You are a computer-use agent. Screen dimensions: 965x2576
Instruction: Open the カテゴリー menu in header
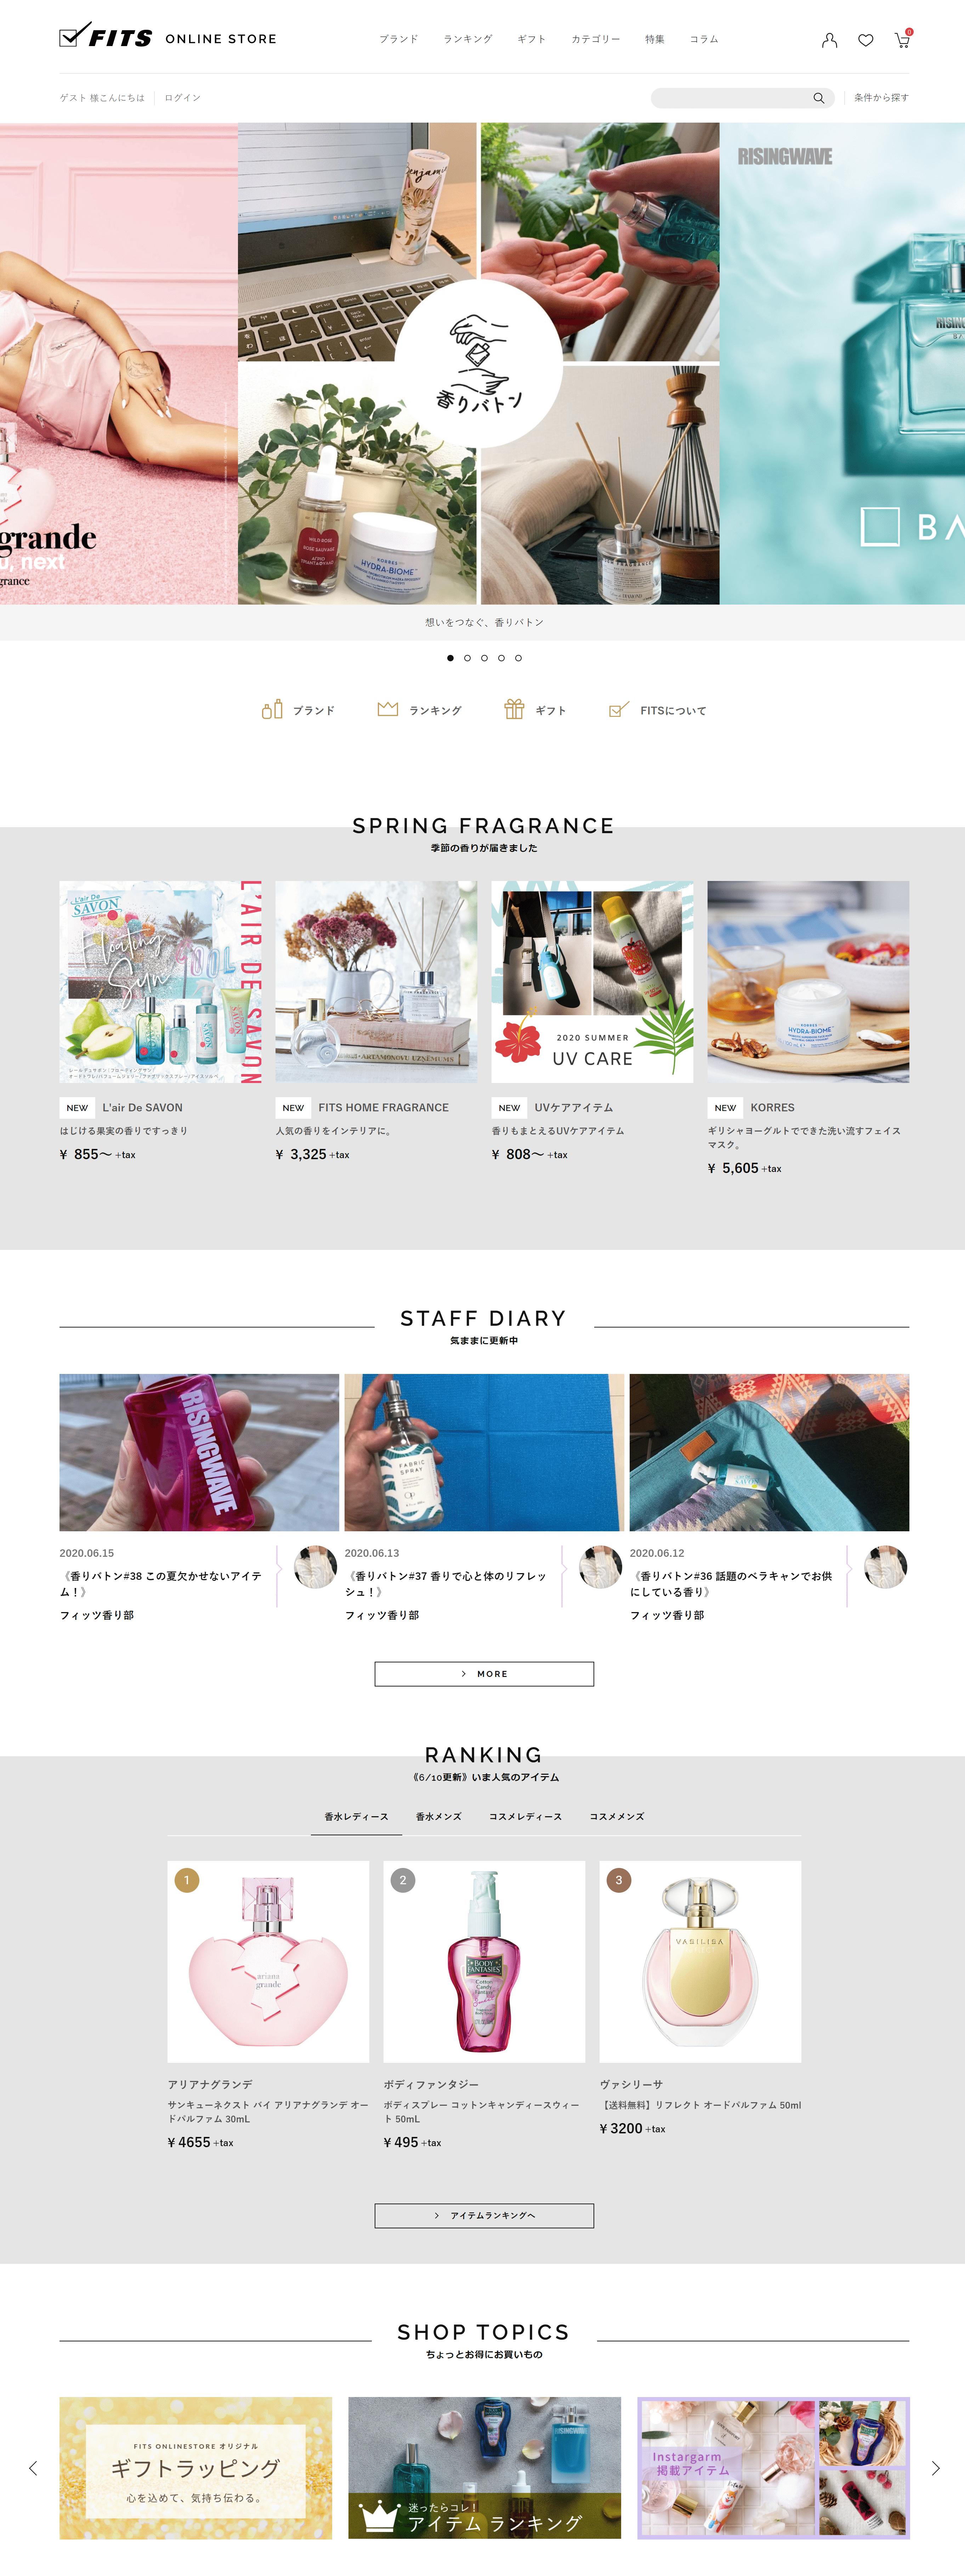point(595,39)
